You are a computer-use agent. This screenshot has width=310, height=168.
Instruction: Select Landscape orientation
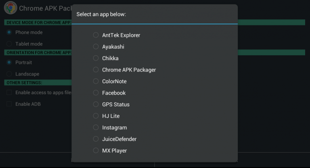click(x=9, y=74)
